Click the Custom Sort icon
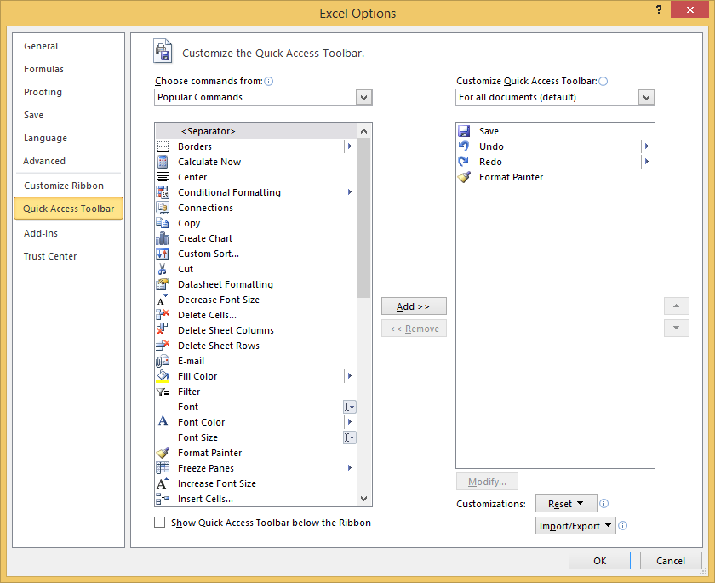The image size is (715, 583). (163, 254)
